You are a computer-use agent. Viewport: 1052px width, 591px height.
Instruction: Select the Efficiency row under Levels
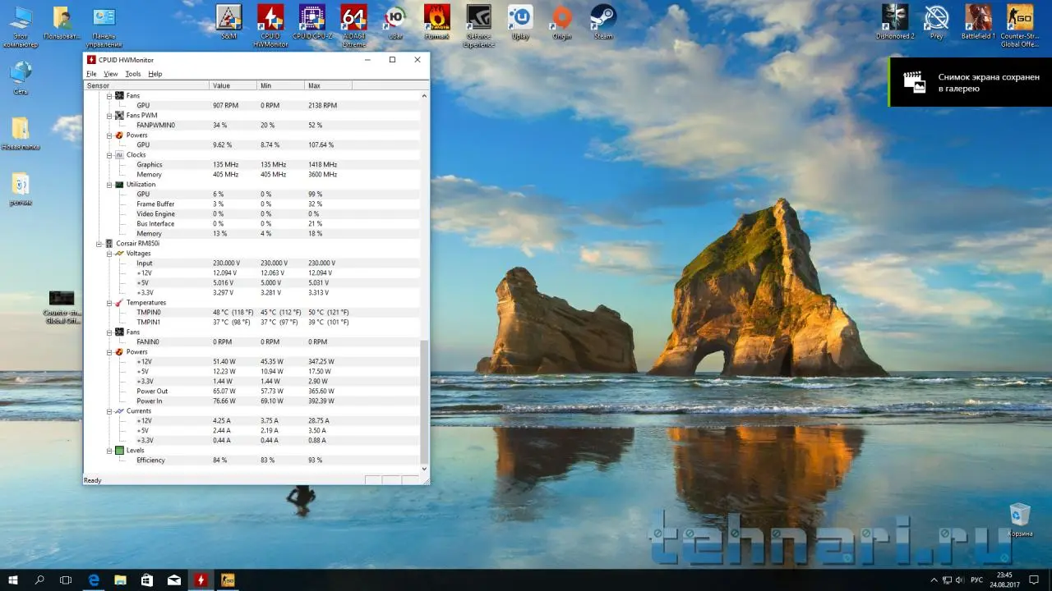click(x=151, y=460)
